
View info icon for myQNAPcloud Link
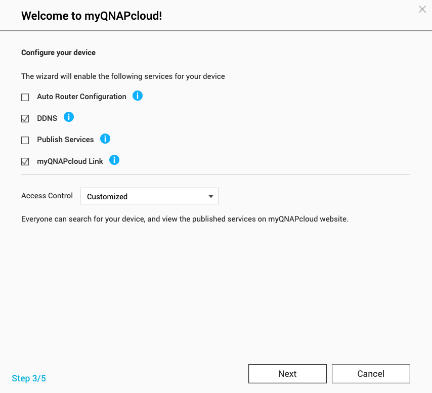click(114, 160)
